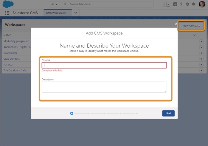The image size is (208, 146).
Task: Click the favorites star icon
Action: (x=164, y=4)
